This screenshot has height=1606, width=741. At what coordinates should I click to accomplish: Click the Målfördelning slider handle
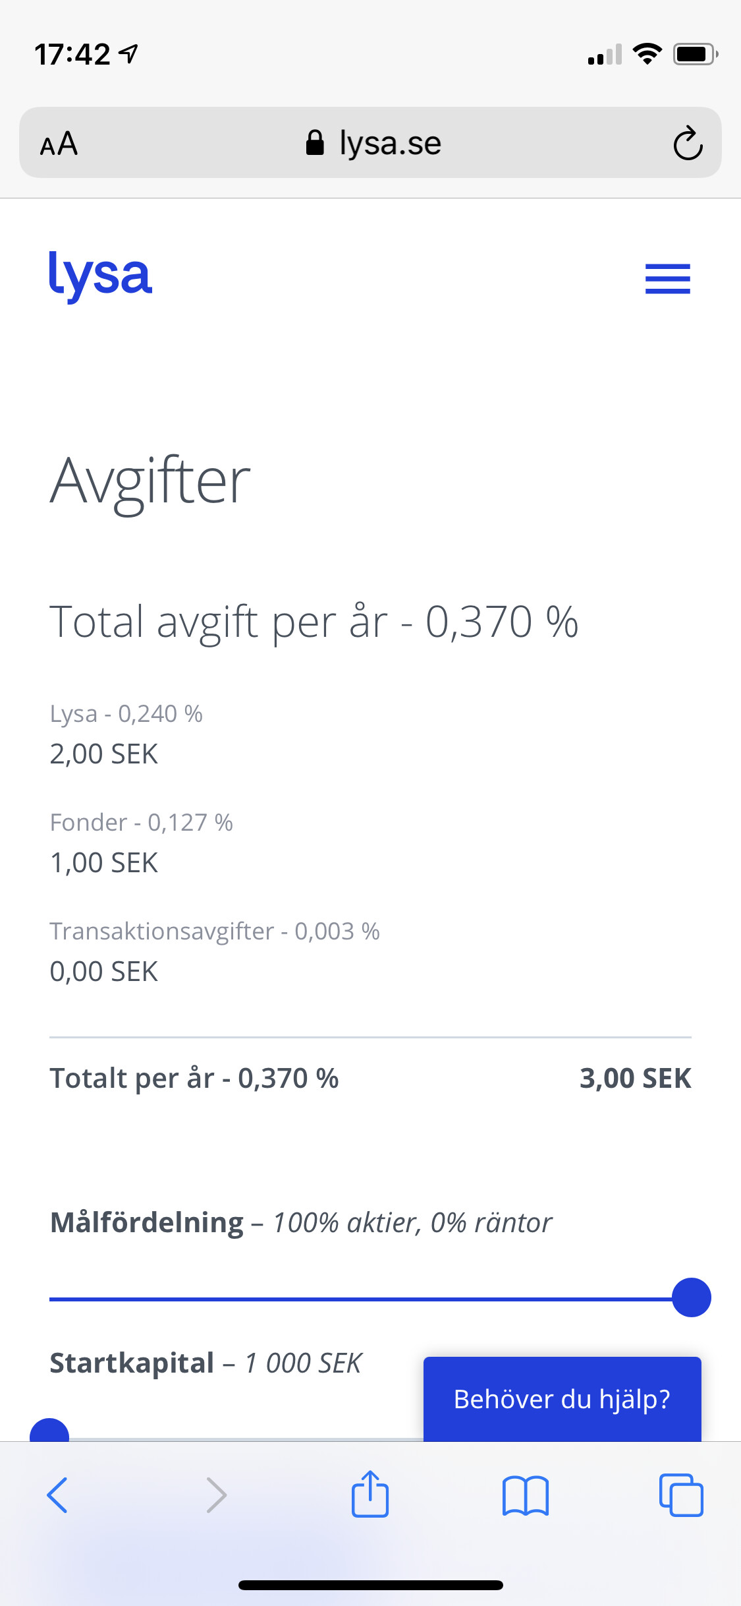tap(691, 1297)
